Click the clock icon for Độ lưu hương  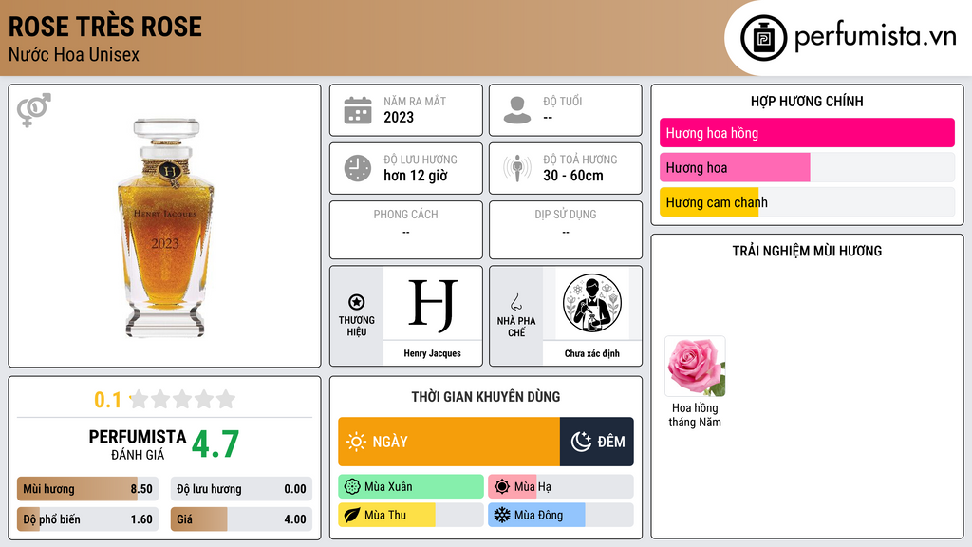(358, 168)
